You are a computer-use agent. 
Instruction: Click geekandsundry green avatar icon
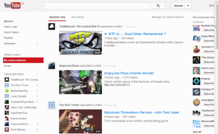pyautogui.click(x=7, y=90)
